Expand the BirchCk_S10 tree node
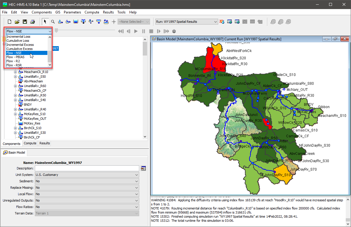Viewport: 351px width, 227px height. [16, 128]
